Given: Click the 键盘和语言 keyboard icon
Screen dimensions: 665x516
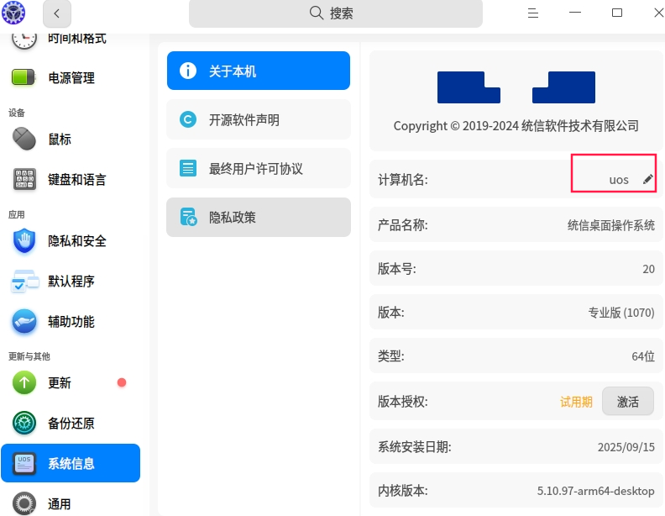Looking at the screenshot, I should 24,179.
